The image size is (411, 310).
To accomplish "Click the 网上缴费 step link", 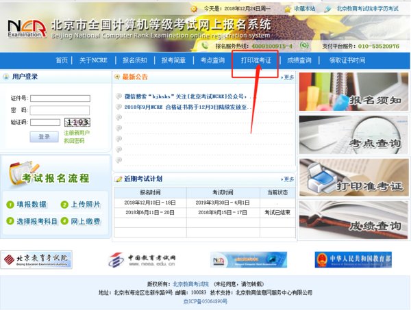I will [86, 221].
